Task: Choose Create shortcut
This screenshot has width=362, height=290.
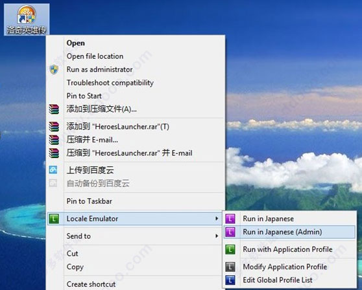Action: [135, 284]
